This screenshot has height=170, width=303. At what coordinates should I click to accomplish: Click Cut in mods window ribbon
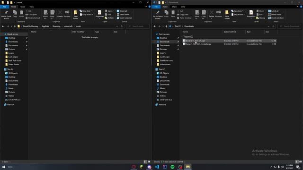click(x=28, y=11)
